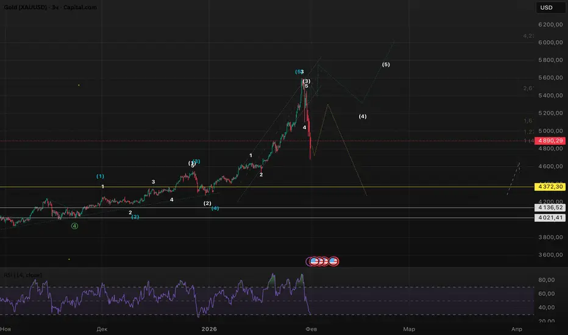Click the Апр label on time axis

(x=517, y=329)
